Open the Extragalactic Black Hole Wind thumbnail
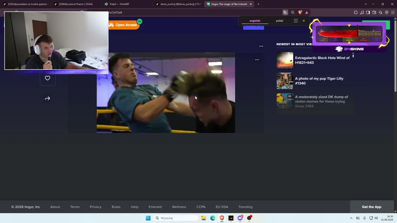Image resolution: width=397 pixels, height=223 pixels. click(285, 60)
